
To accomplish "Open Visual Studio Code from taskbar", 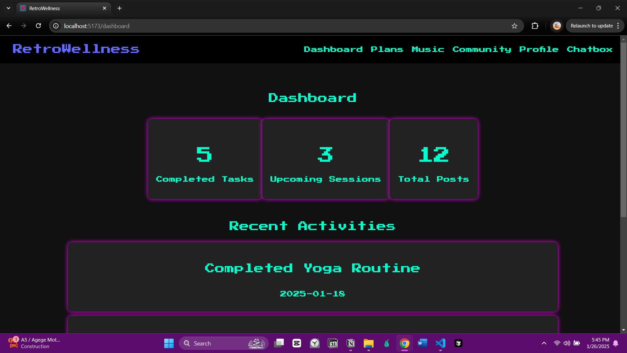I will [440, 343].
